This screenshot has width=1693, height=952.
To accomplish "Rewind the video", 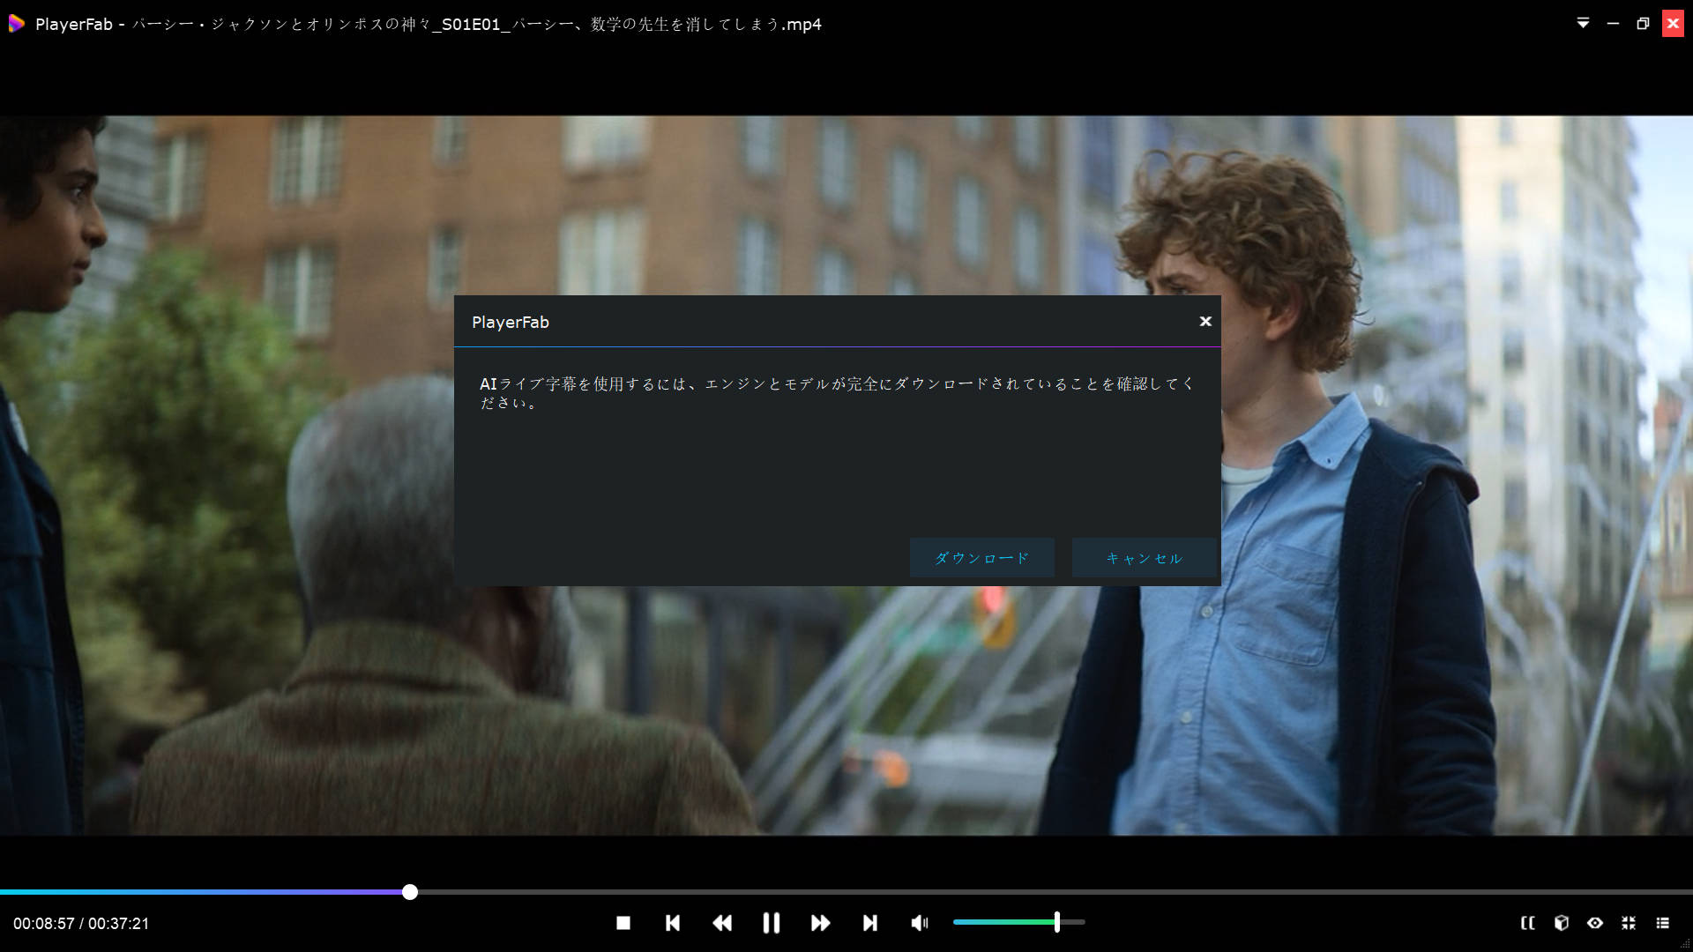I will [722, 923].
